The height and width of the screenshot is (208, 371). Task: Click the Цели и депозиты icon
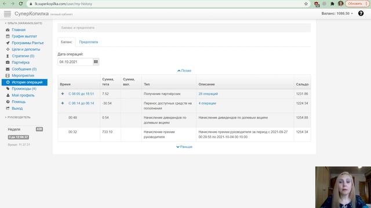[x=8, y=49]
